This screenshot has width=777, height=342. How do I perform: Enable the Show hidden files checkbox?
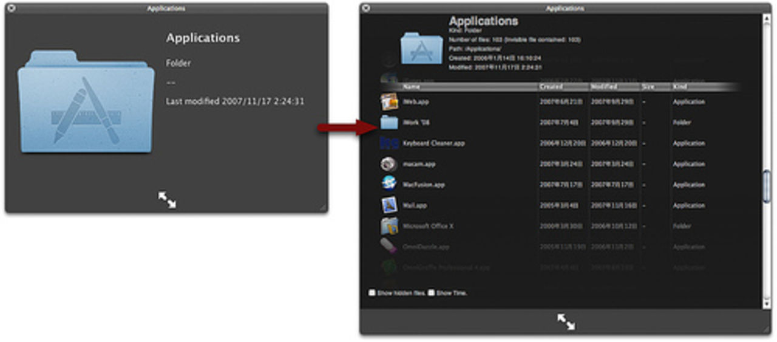[372, 293]
